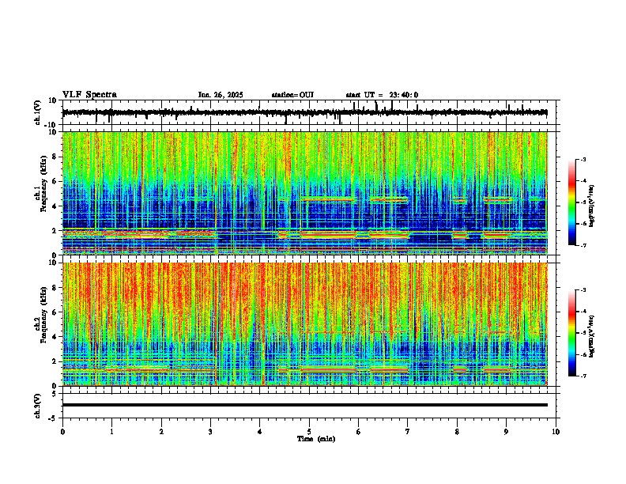Click the time-axis tick label "9"

click(x=506, y=432)
